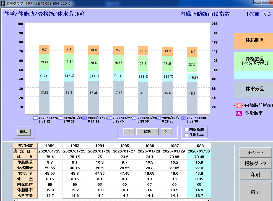This screenshot has height=201, width=273.
Task: Click the app icon in the title bar
Action: (x=3, y=3)
